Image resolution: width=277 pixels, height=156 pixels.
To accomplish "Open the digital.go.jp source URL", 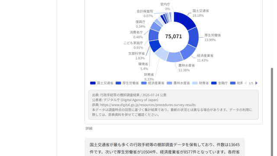I will (x=148, y=105).
